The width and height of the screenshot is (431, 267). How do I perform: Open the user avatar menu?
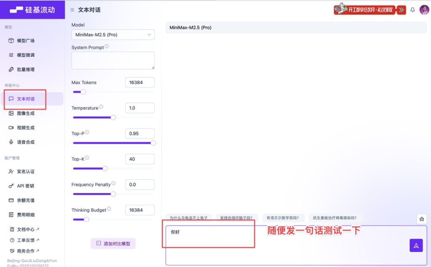point(424,10)
